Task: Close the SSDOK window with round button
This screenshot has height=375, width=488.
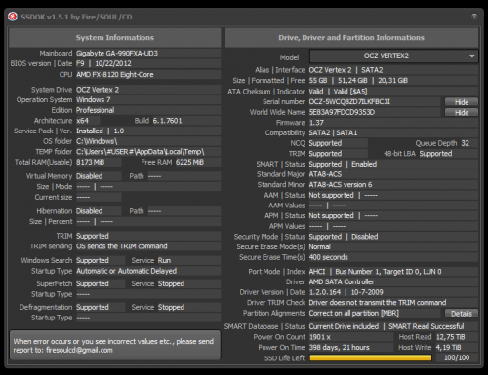Action: 474,17
